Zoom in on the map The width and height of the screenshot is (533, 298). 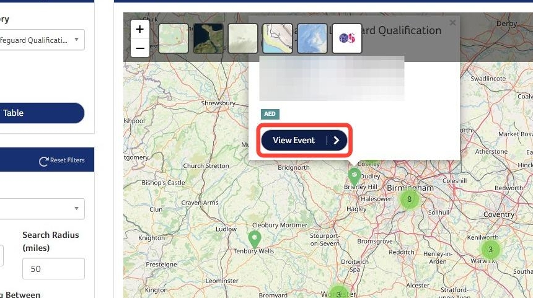(x=139, y=29)
